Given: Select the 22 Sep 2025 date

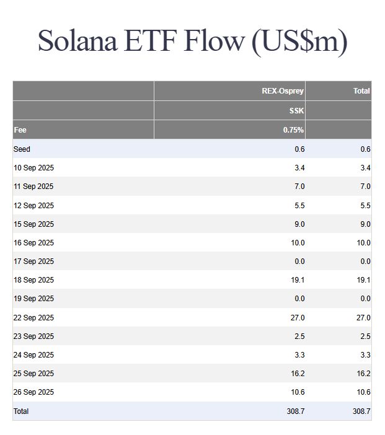Looking at the screenshot, I should (x=33, y=318).
